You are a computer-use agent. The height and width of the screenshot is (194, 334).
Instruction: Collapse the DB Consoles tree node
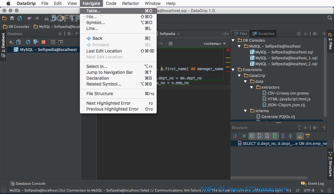[233, 40]
